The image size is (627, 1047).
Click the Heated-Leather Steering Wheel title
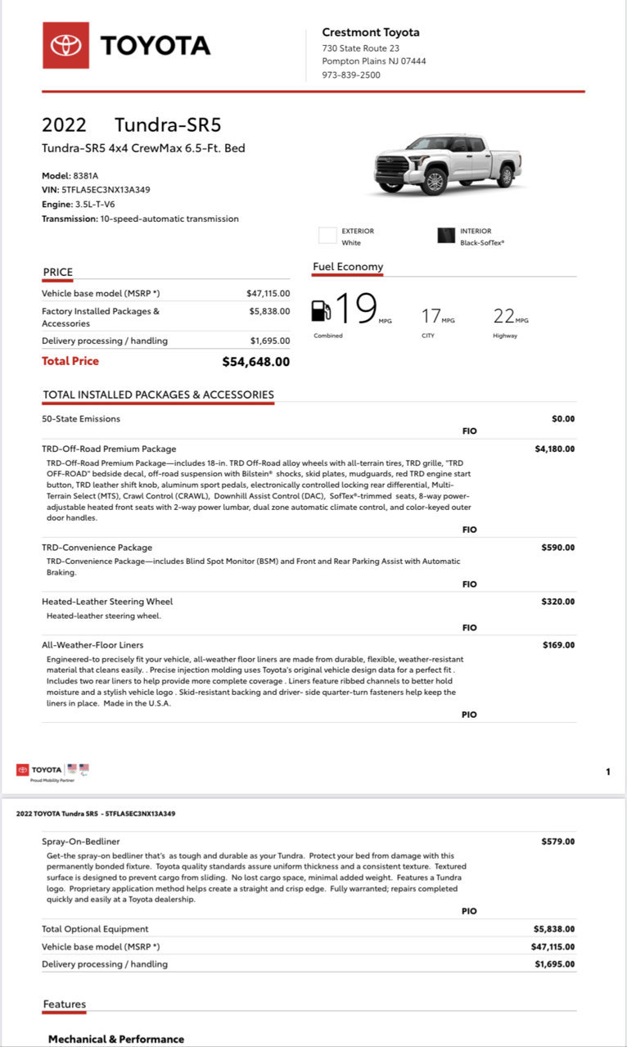[107, 602]
